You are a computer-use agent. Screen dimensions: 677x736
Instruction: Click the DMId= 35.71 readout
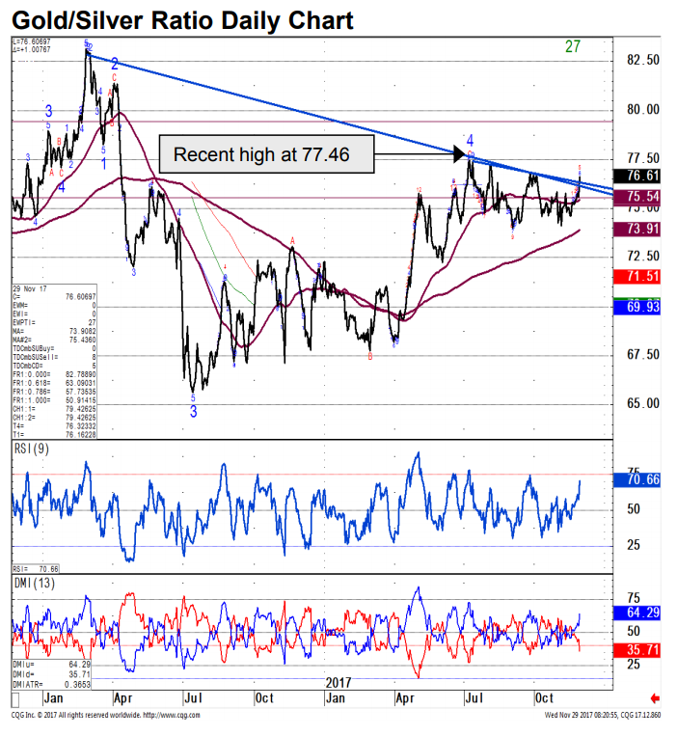point(52,674)
